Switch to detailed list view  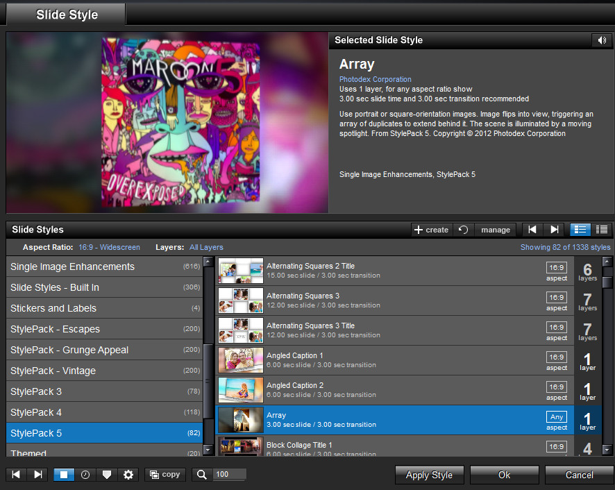(x=580, y=230)
